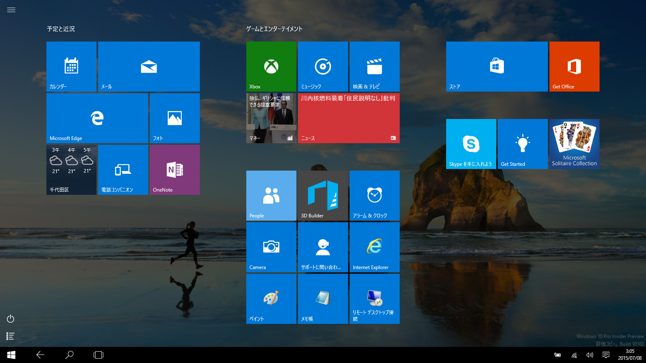
Task: Open Task View on the taskbar
Action: pyautogui.click(x=99, y=355)
